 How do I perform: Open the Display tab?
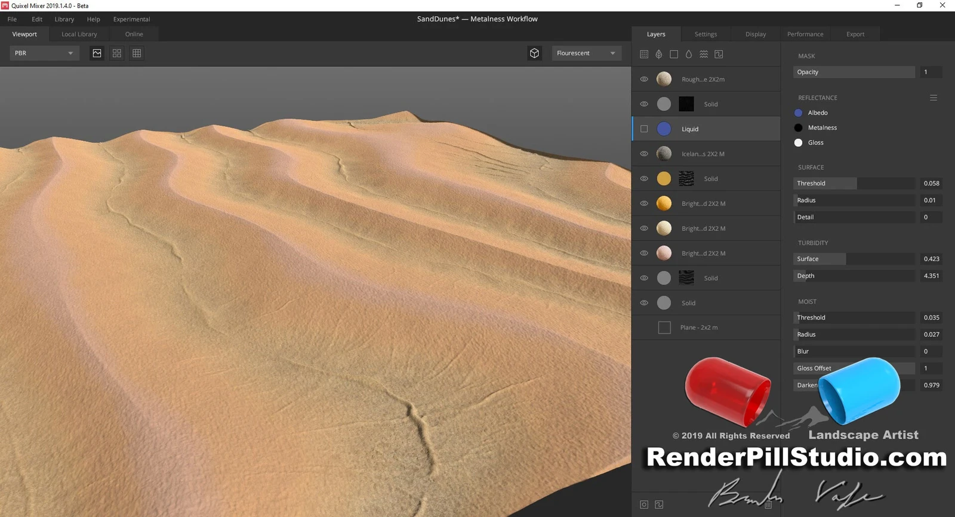(756, 34)
